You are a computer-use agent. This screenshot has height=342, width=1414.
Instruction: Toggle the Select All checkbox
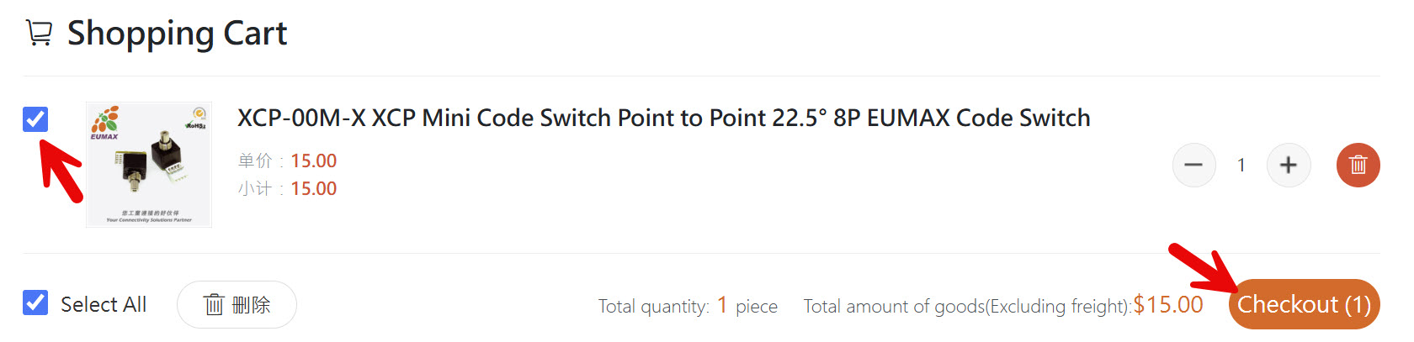(35, 303)
